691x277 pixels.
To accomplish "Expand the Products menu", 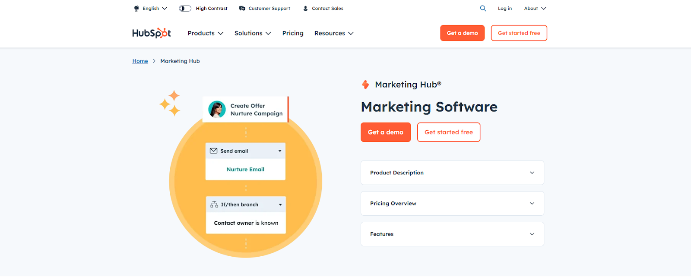I will (x=206, y=33).
